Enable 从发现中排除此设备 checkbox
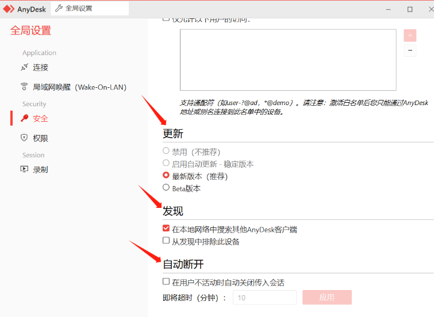This screenshot has width=434, height=317. click(x=166, y=241)
